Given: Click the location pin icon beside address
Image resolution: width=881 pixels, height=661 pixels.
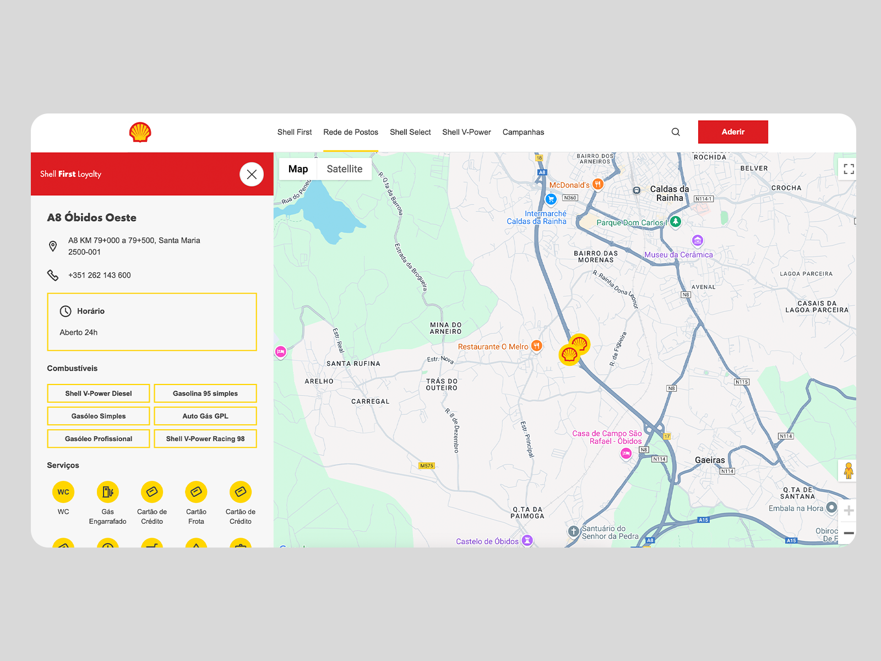Looking at the screenshot, I should point(53,246).
